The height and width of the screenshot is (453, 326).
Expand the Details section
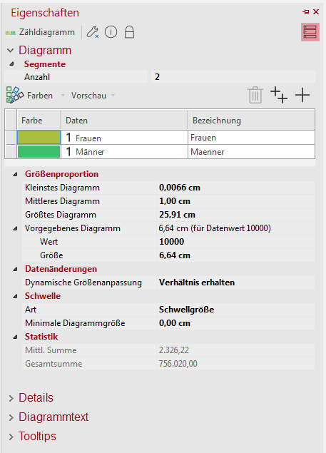[x=11, y=398]
